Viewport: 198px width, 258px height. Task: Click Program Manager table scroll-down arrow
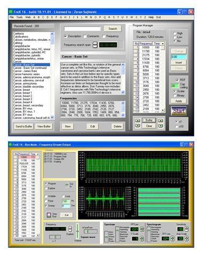[x=163, y=110]
